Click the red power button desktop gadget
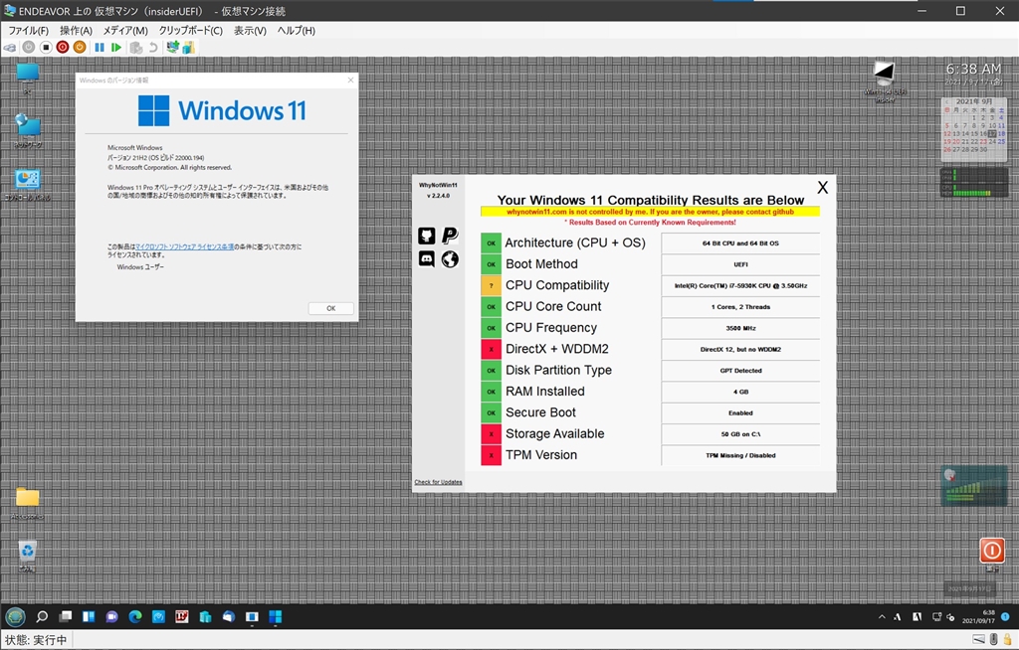The height and width of the screenshot is (650, 1019). click(x=992, y=551)
